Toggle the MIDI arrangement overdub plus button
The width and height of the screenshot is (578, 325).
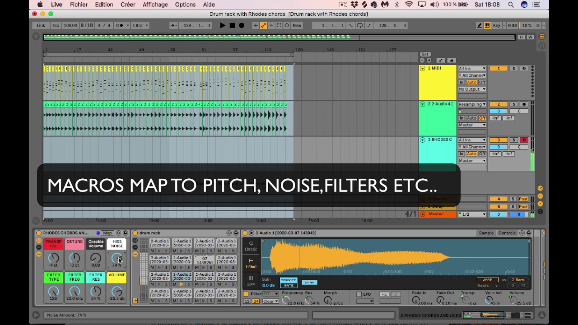click(256, 25)
